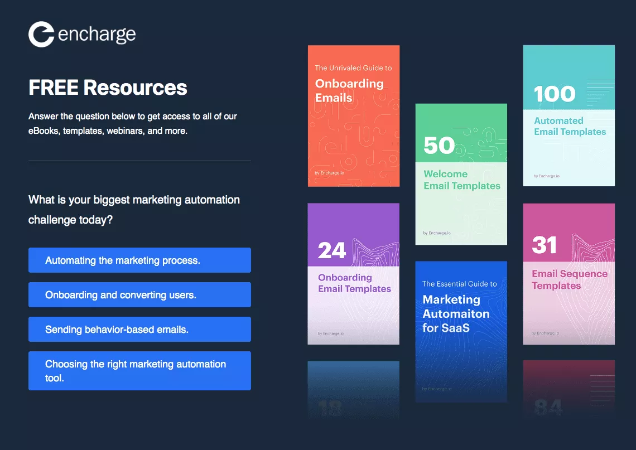Image resolution: width=636 pixels, height=450 pixels.
Task: Select 'Choosing the right marketing automation tool.'
Action: pos(139,371)
